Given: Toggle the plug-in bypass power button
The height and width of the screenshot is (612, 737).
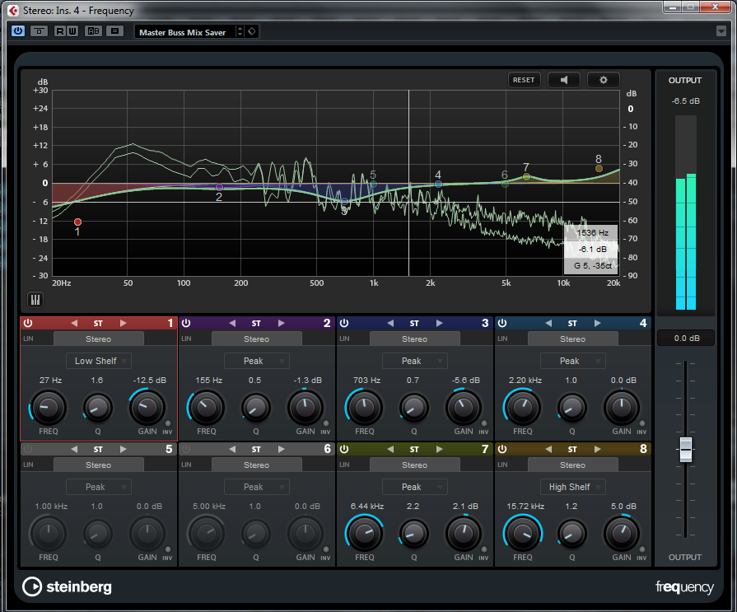Looking at the screenshot, I should 18,31.
